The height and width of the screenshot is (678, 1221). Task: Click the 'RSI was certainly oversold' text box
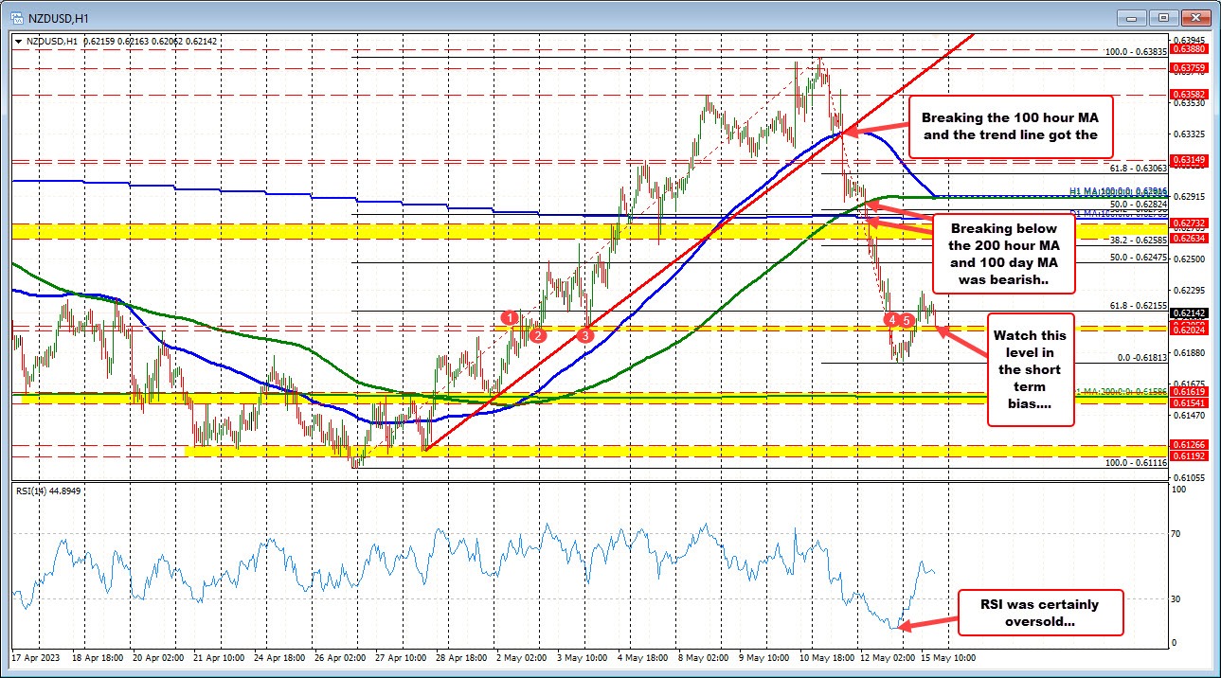point(1040,612)
